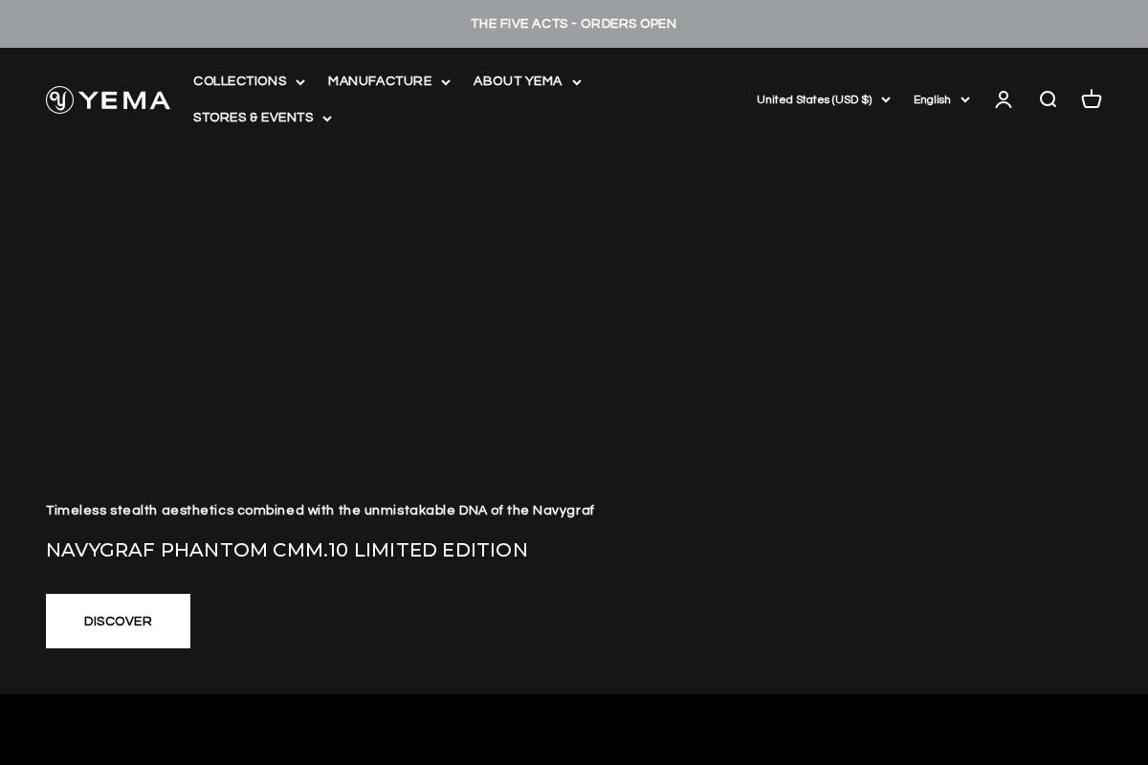The height and width of the screenshot is (765, 1148).
Task: Open the account login icon
Action: pos(1004,99)
